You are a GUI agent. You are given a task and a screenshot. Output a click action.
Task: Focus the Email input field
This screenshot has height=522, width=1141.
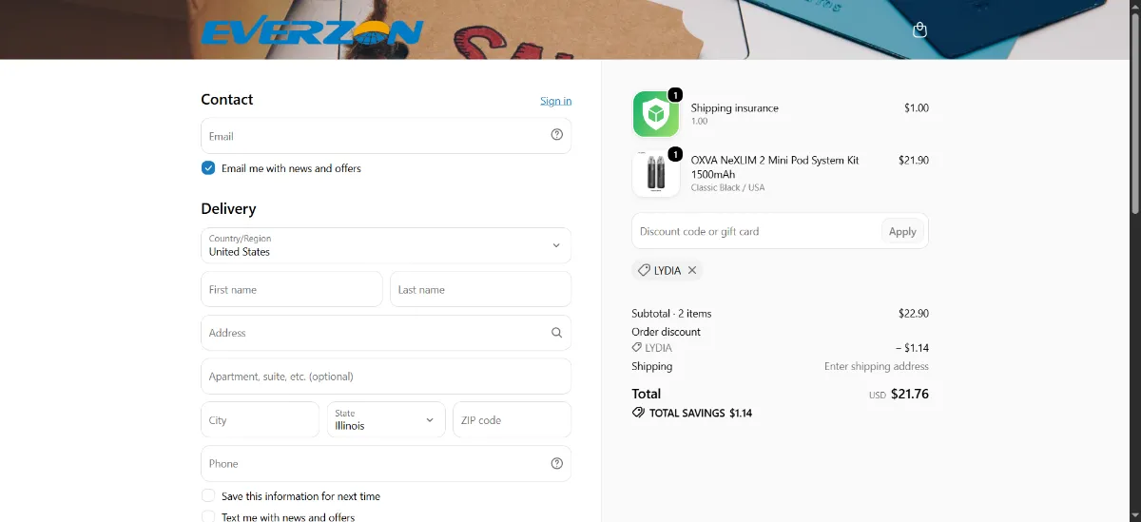point(386,136)
